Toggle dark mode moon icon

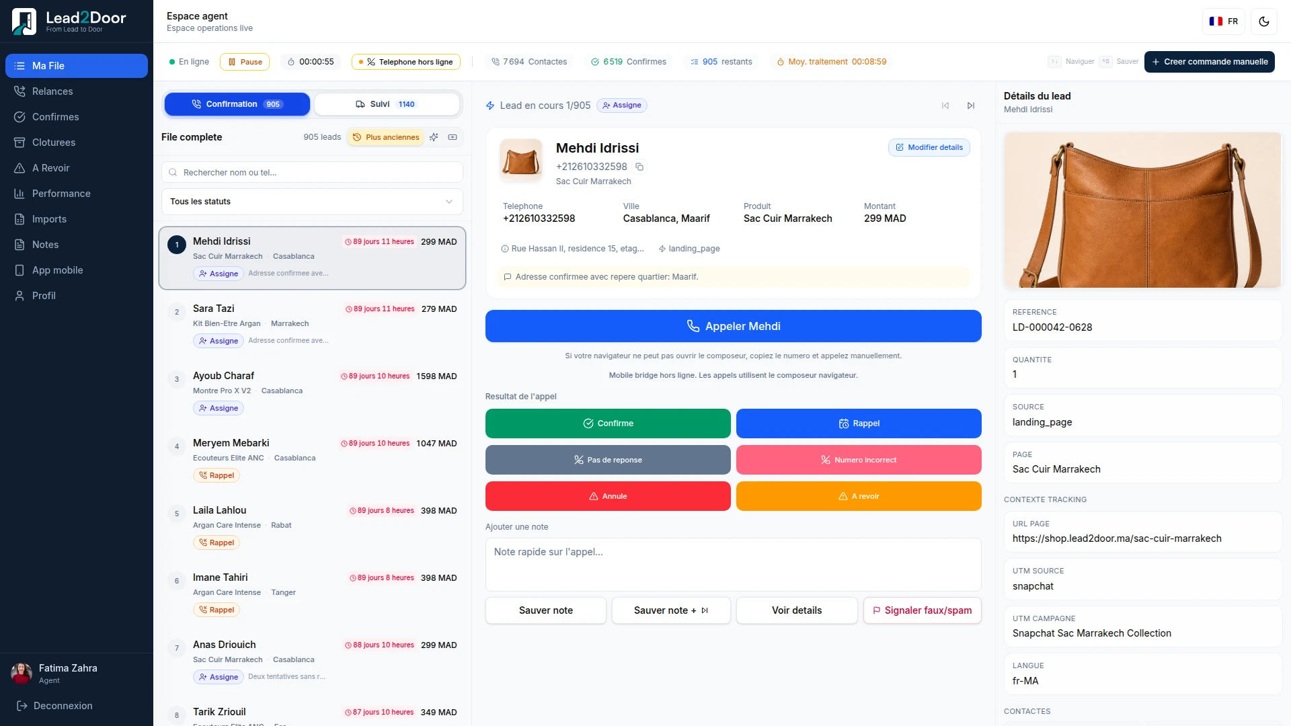1264,22
